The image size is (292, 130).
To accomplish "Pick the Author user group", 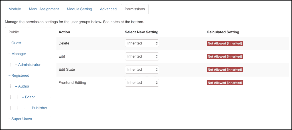I will tap(24, 86).
